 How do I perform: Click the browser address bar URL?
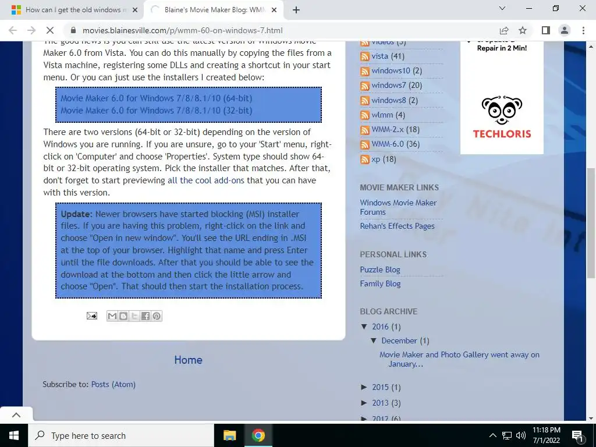tap(182, 30)
